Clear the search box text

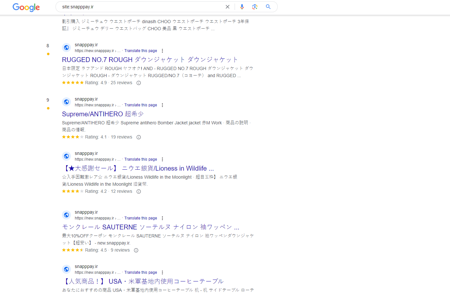coord(227,7)
